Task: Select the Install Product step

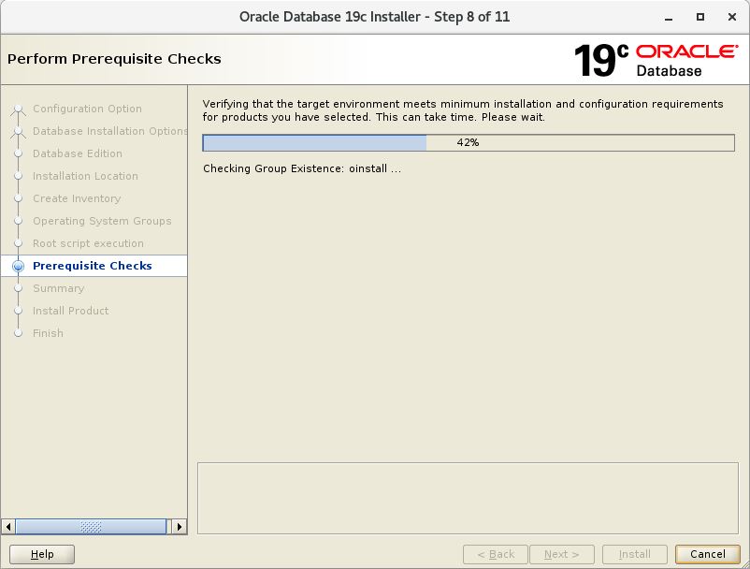Action: [70, 311]
